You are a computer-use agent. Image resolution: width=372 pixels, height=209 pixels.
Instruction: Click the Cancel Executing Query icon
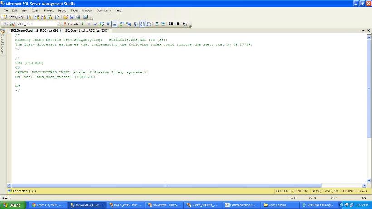[x=89, y=24]
